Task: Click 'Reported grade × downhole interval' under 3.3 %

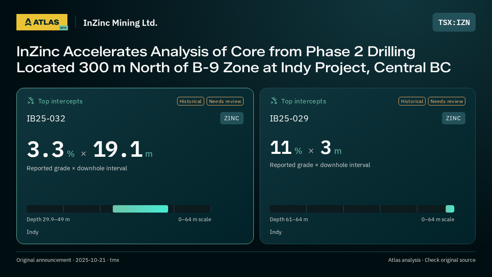Action: 77,168
